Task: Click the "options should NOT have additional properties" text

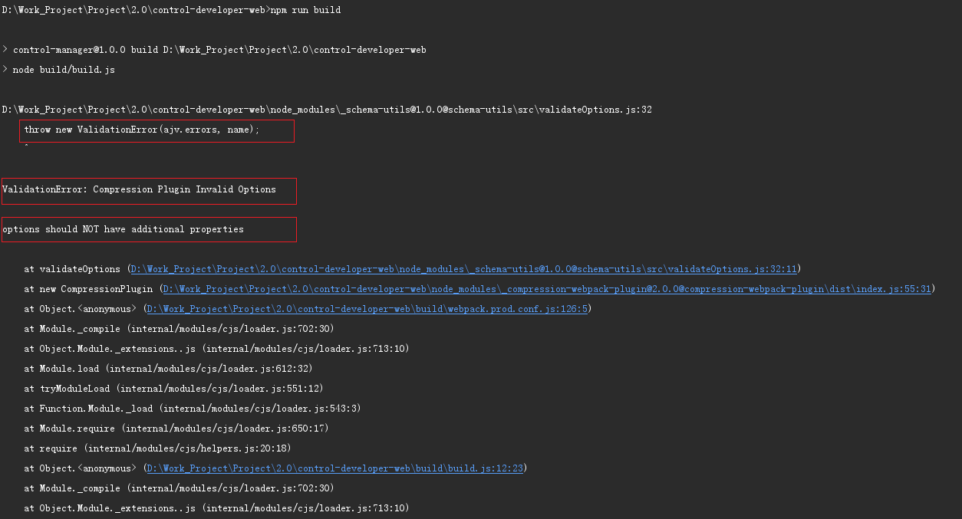Action: (123, 229)
